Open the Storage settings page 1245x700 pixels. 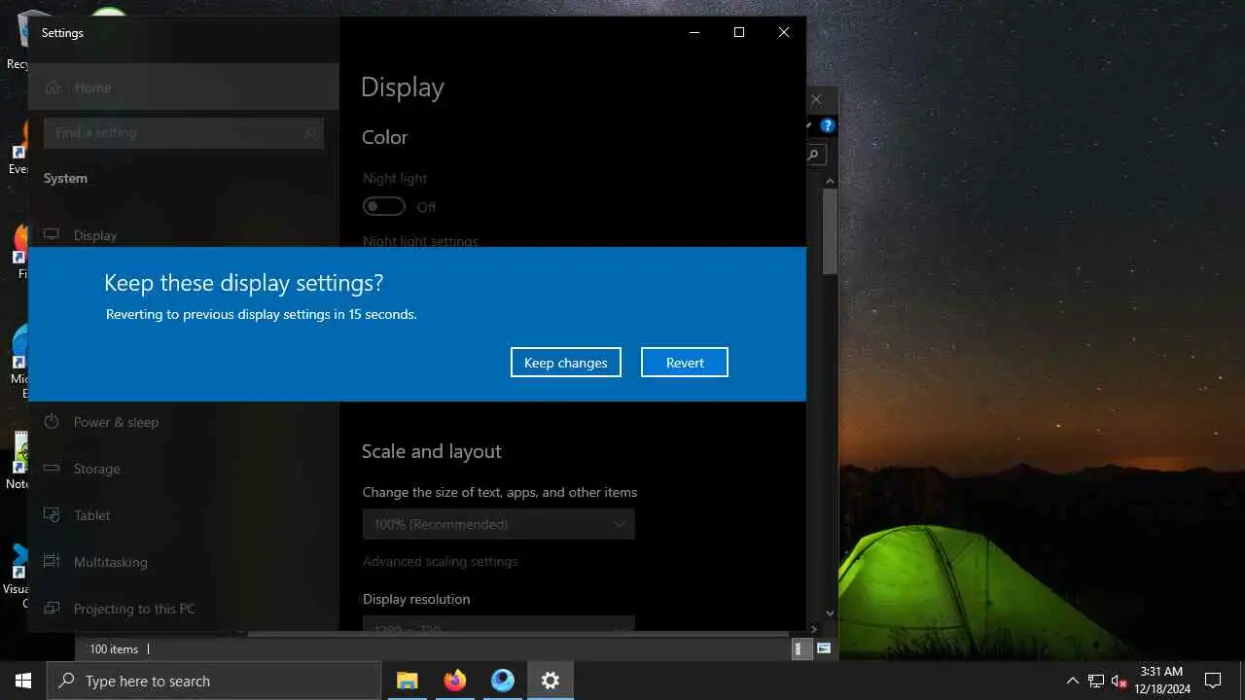coord(183,469)
